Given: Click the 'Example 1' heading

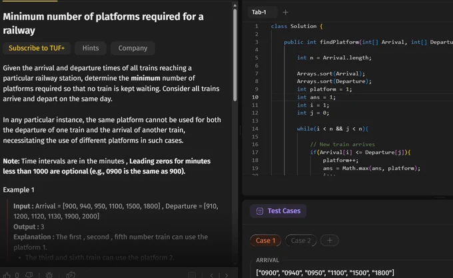Looking at the screenshot, I should [19, 190].
